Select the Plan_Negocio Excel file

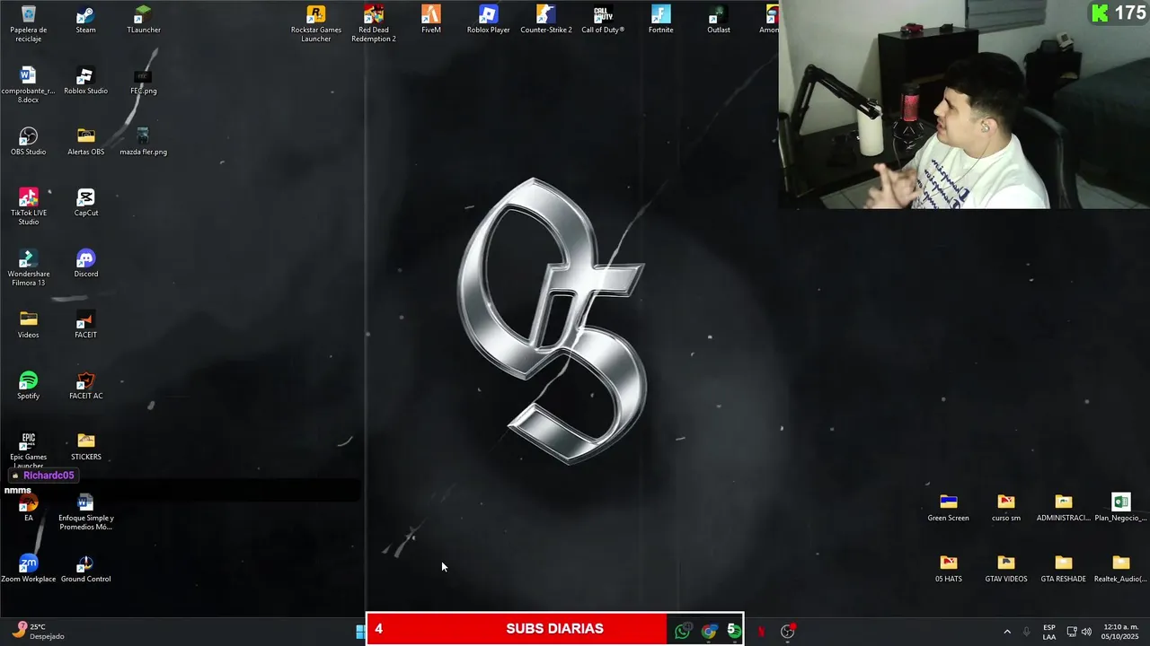[1120, 508]
